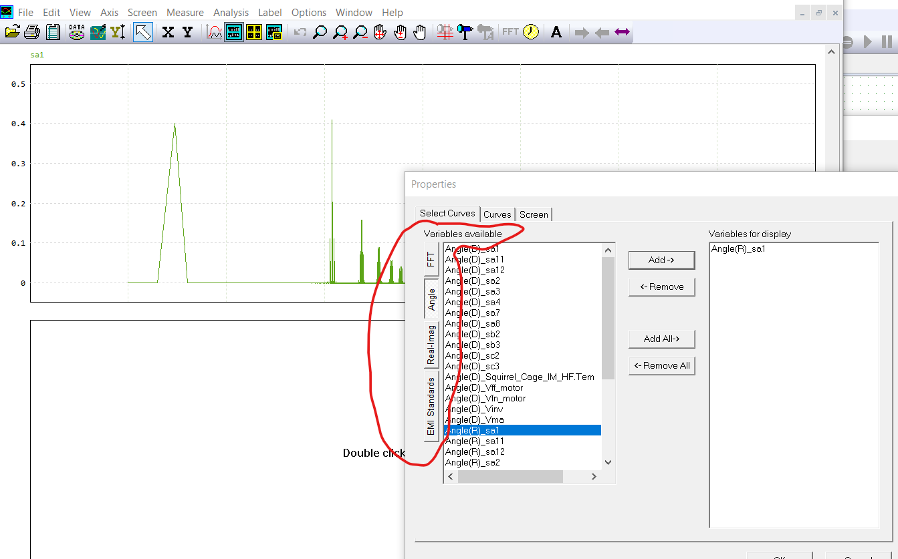898x559 pixels.
Task: Open the file-open folder icon
Action: click(12, 31)
